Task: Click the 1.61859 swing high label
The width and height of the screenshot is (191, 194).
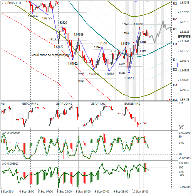Action: (79, 34)
